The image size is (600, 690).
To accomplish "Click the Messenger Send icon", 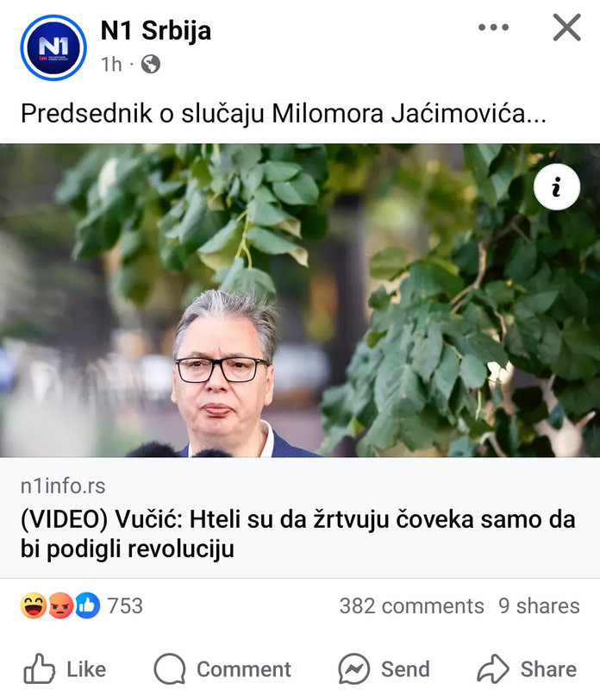I will [x=354, y=669].
